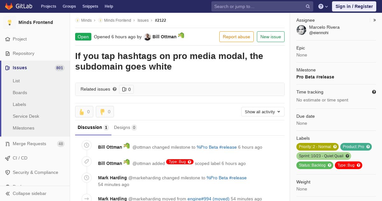Click Minds Frontend project title in sidebar

36,22
